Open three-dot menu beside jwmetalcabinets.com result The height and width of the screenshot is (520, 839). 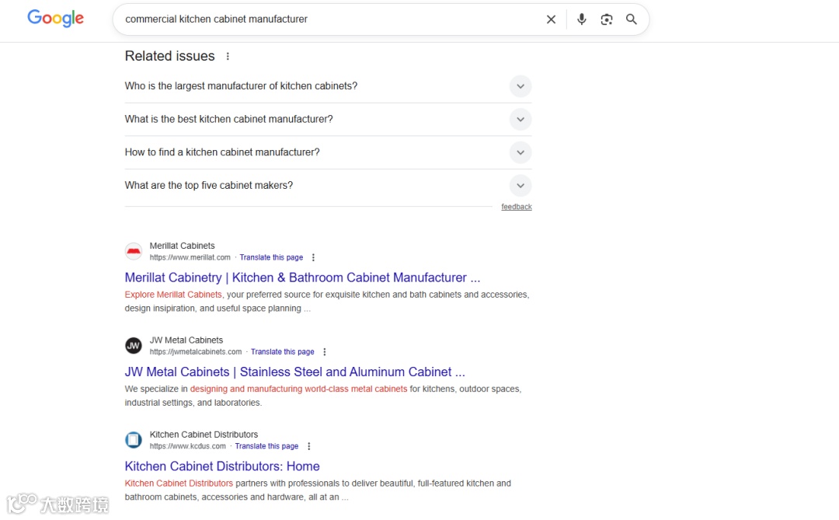pyautogui.click(x=324, y=352)
